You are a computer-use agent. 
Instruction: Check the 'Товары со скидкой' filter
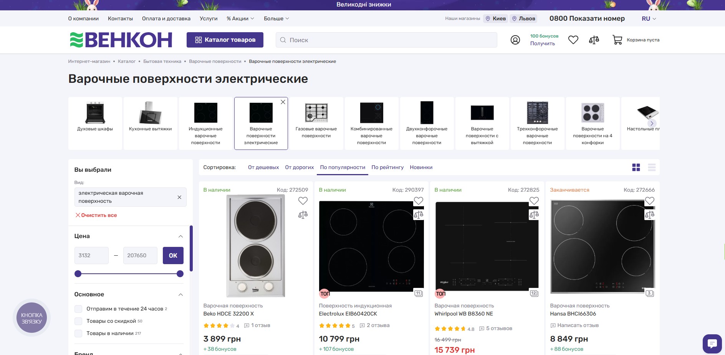pyautogui.click(x=78, y=321)
